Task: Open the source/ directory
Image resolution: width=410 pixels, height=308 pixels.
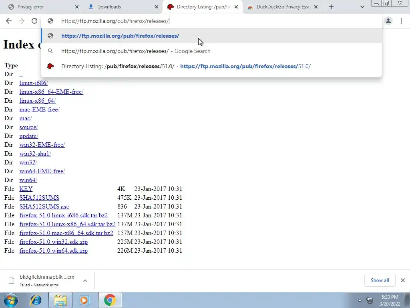Action: coord(28,127)
